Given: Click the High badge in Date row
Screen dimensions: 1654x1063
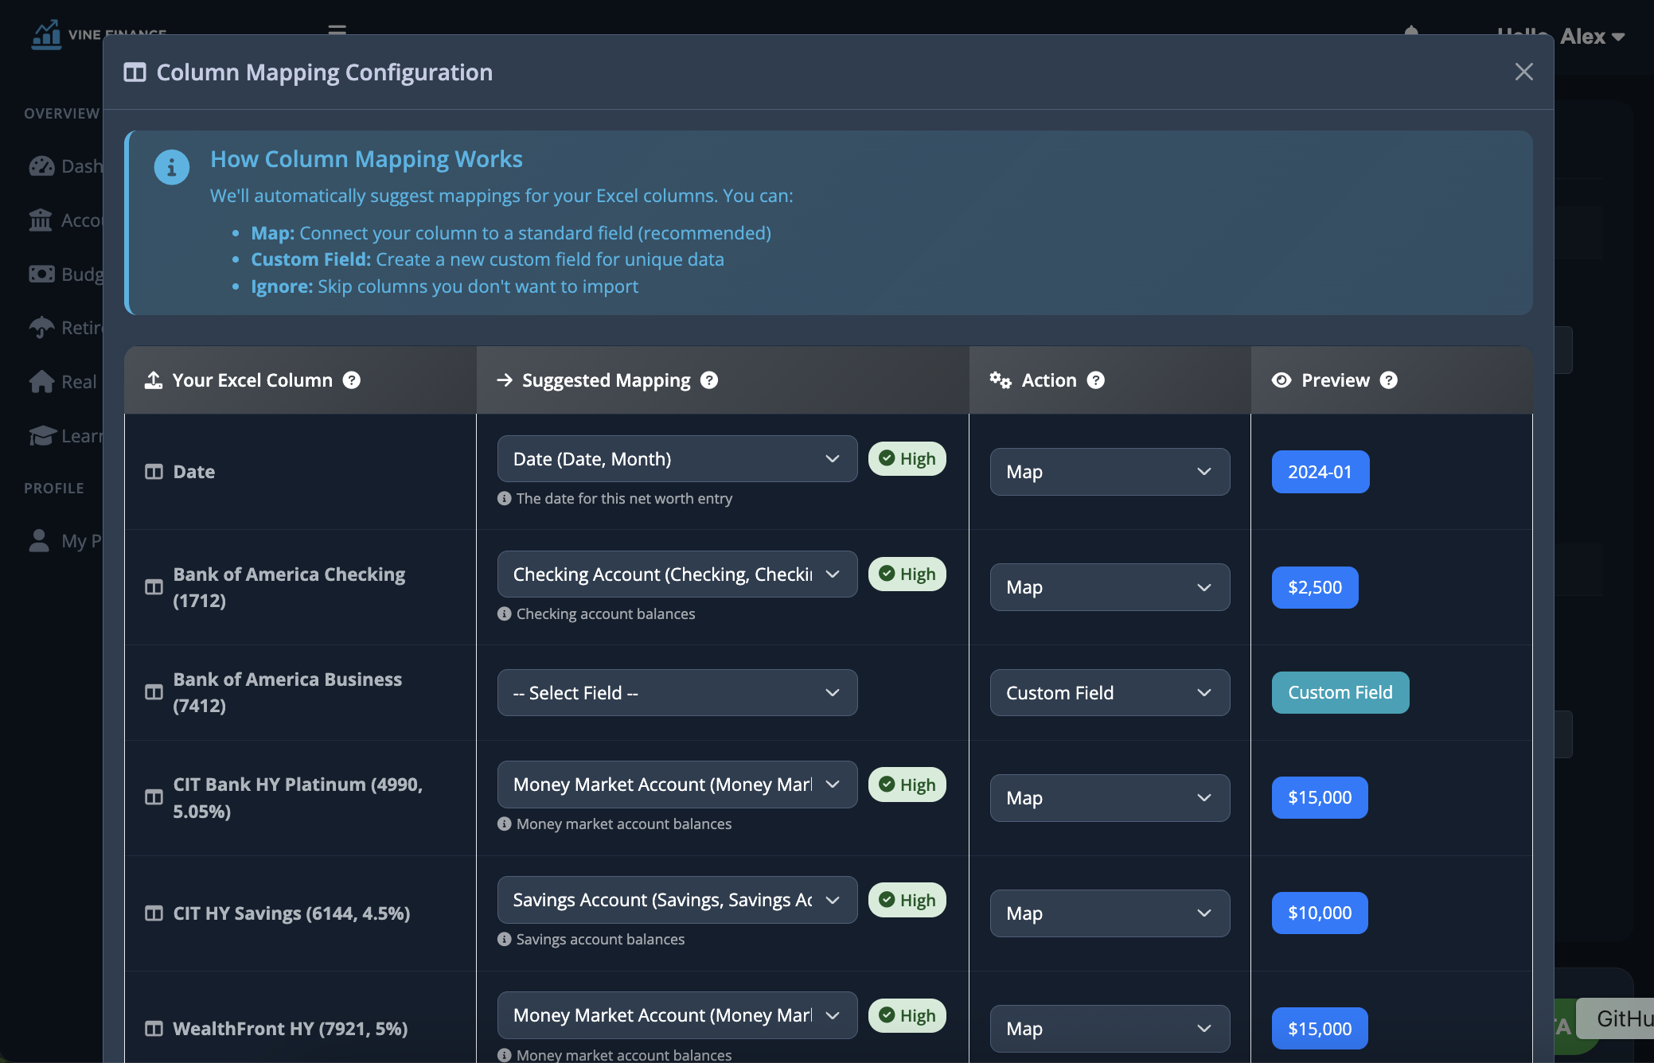Looking at the screenshot, I should pyautogui.click(x=907, y=458).
